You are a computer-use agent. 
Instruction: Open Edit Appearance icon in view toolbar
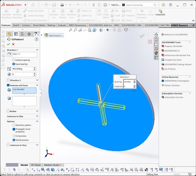tap(115, 30)
